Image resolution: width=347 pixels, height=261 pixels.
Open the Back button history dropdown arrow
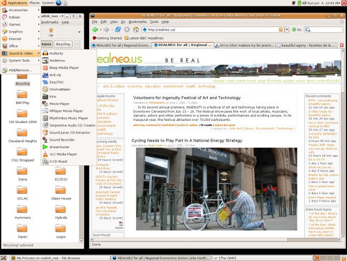(101, 29)
